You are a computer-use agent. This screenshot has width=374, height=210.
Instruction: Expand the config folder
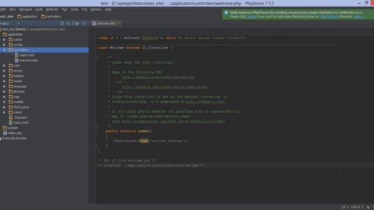click(4, 45)
